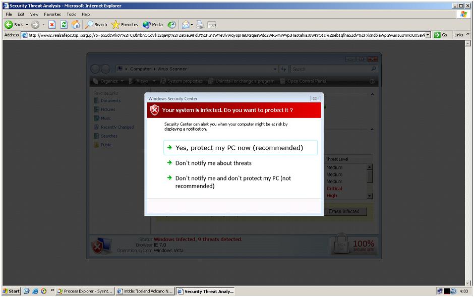Image resolution: width=474 pixels, height=297 pixels.
Task: Click Internet Explorer quick launch icon
Action: [x=35, y=291]
